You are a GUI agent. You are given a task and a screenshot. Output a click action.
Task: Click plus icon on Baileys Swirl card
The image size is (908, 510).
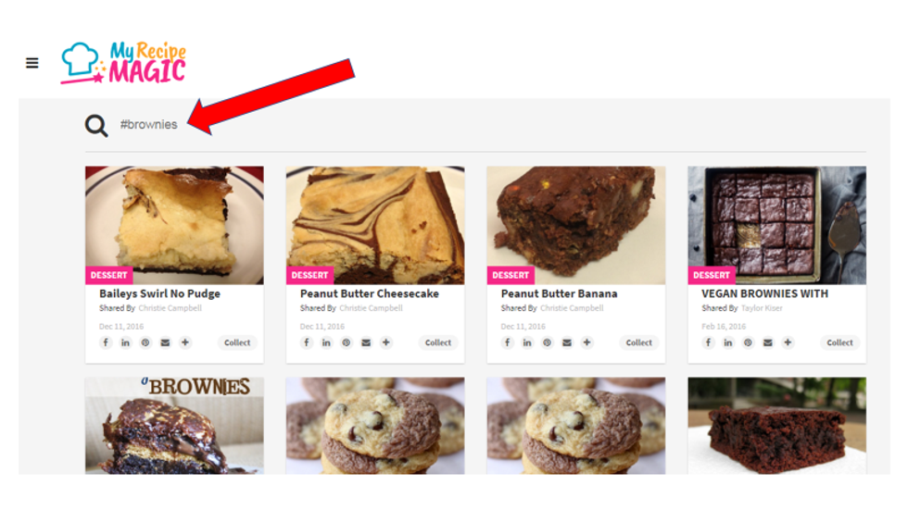point(184,342)
